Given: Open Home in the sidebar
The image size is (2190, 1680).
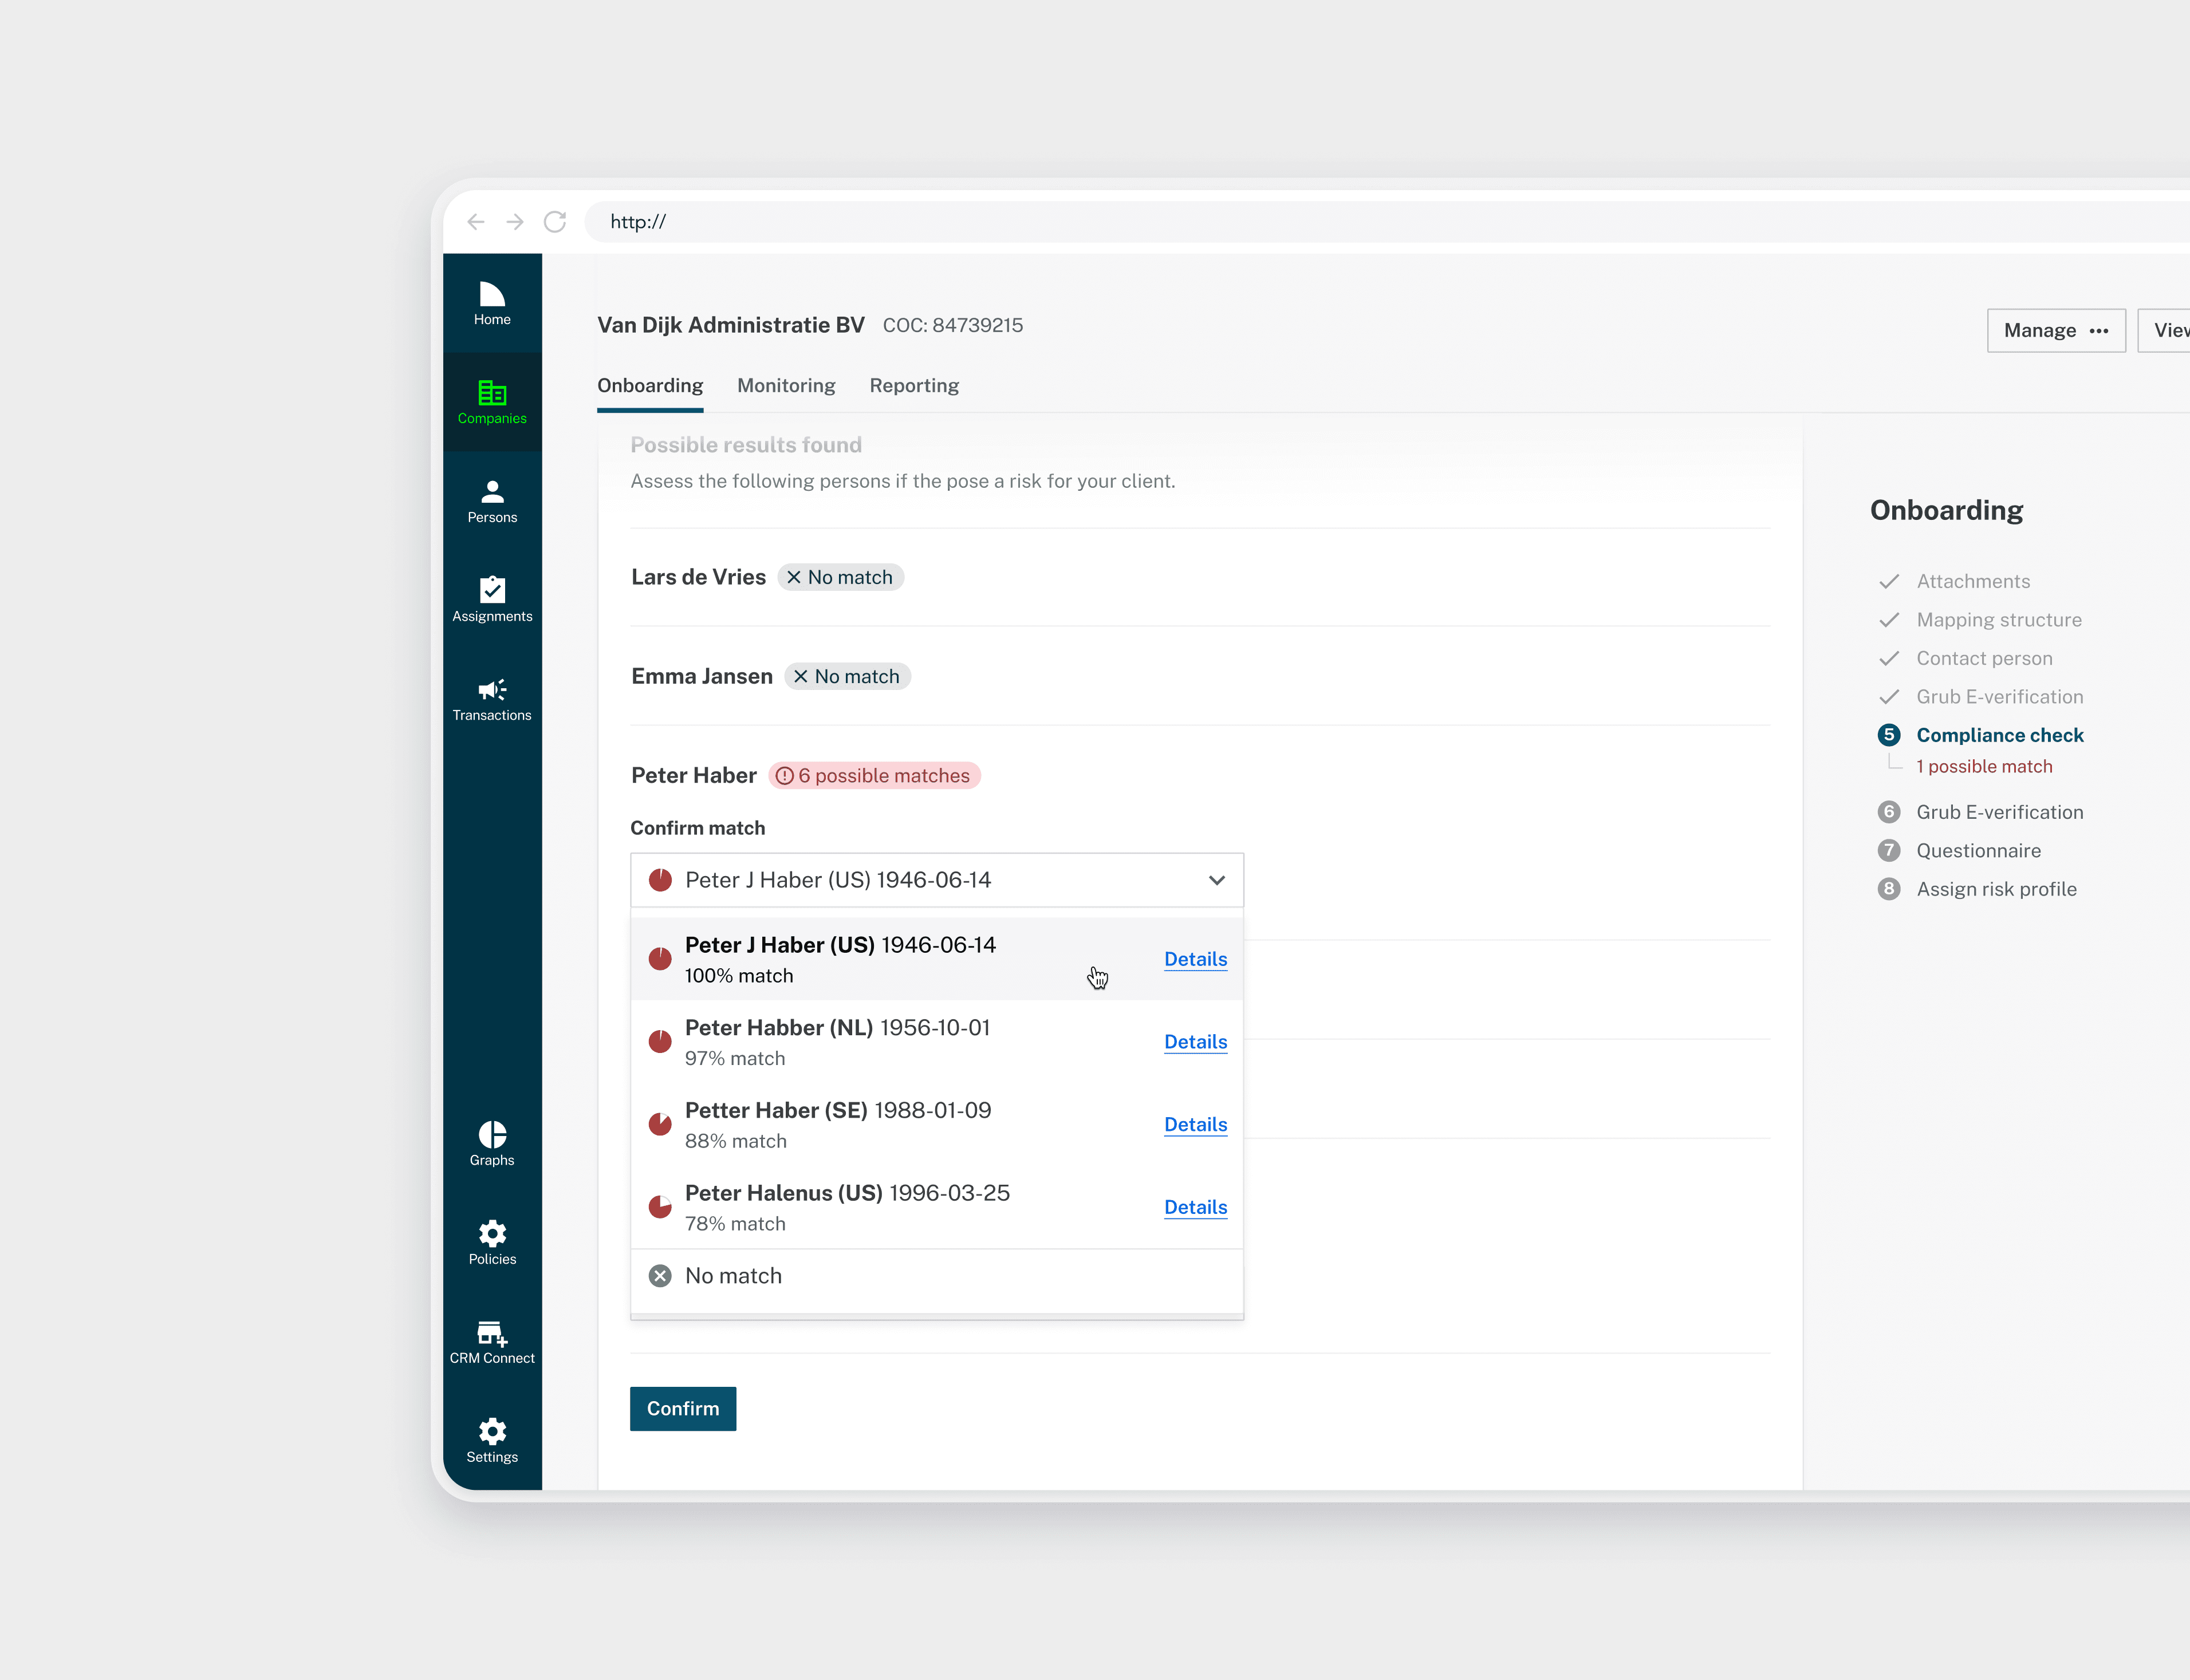Looking at the screenshot, I should [x=492, y=303].
